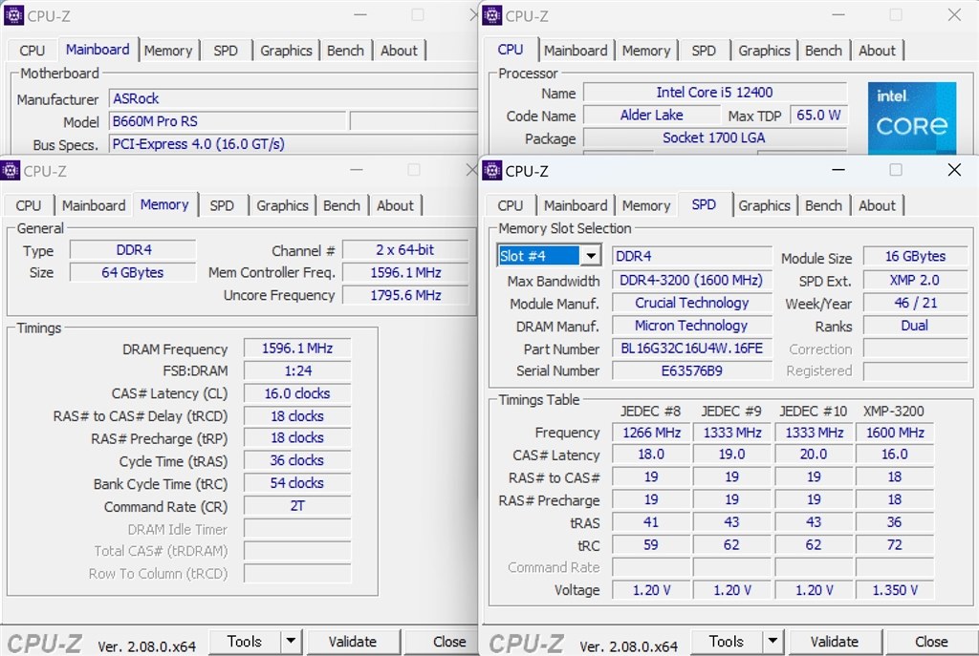Open Memory tab in Slot Selection window
Screen dimensions: 979x656
646,205
